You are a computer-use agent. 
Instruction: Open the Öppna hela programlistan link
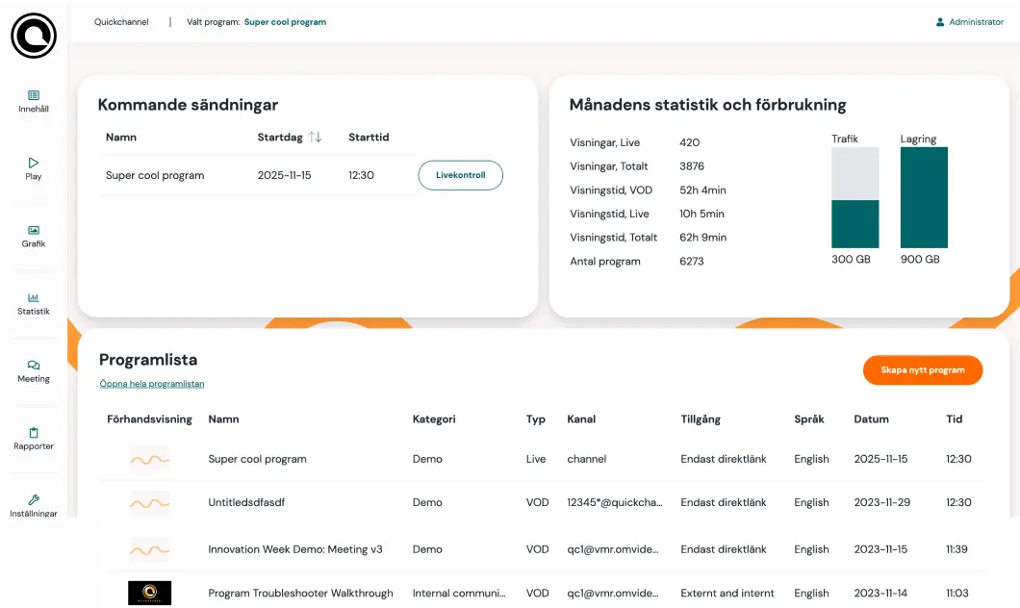tap(151, 384)
